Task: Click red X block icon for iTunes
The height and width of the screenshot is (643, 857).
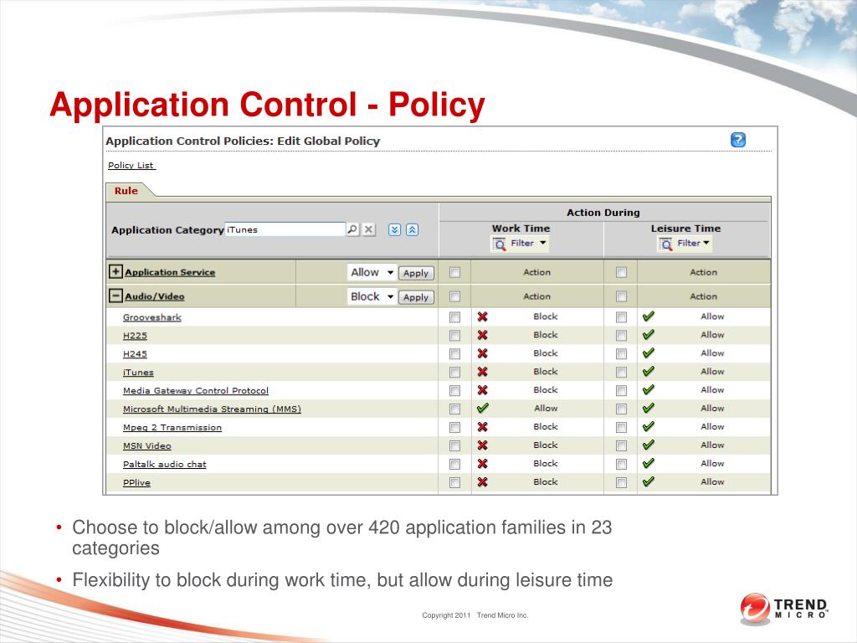Action: pyautogui.click(x=482, y=372)
